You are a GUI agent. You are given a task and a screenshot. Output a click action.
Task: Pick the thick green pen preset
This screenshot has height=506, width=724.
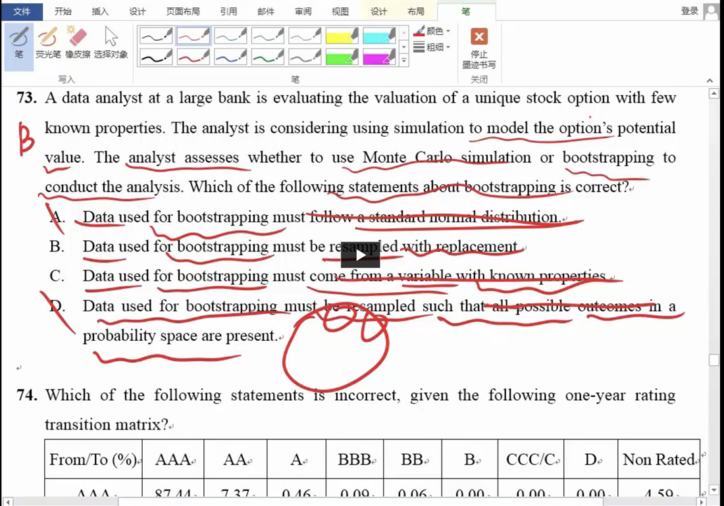[267, 57]
